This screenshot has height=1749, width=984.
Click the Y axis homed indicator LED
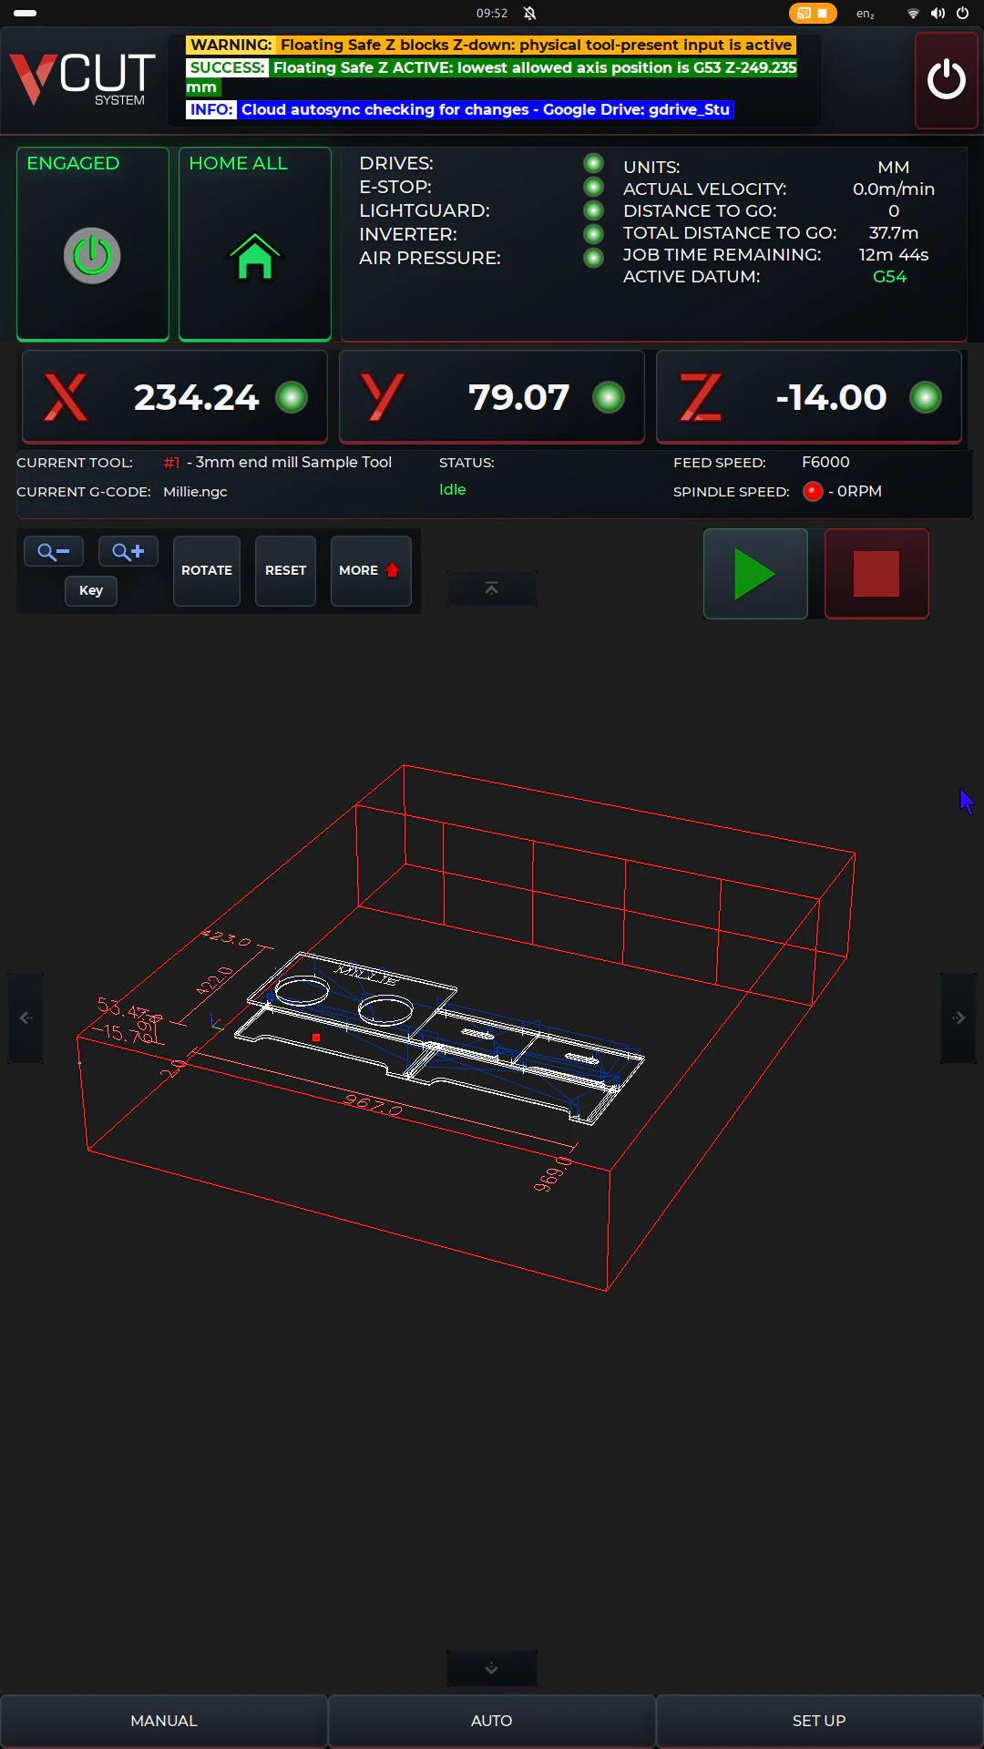pyautogui.click(x=609, y=397)
